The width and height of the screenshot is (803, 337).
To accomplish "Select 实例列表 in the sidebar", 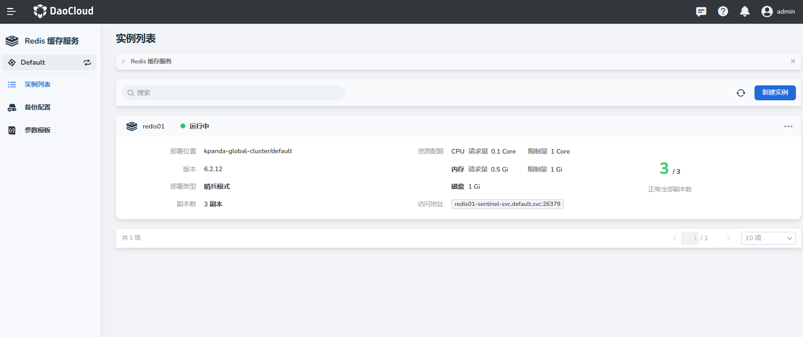I will tap(37, 84).
